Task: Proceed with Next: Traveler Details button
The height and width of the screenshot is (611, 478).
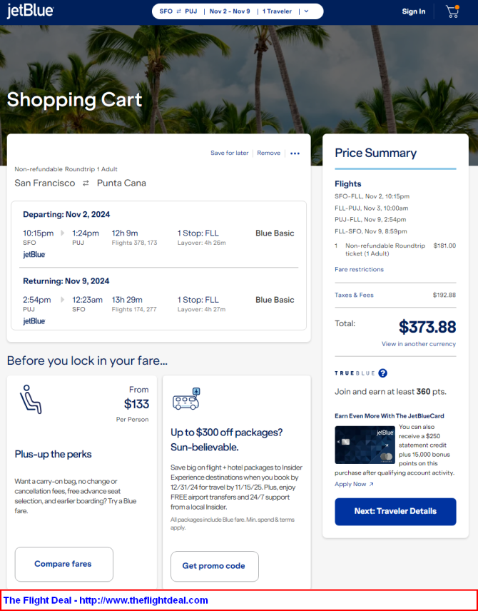Action: 395,511
